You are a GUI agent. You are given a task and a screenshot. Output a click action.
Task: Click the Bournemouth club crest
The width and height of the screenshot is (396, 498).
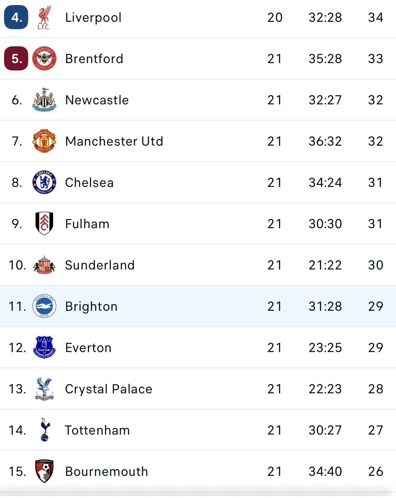44,471
